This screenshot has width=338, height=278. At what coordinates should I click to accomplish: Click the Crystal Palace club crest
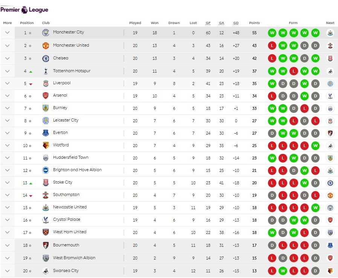tap(46, 220)
